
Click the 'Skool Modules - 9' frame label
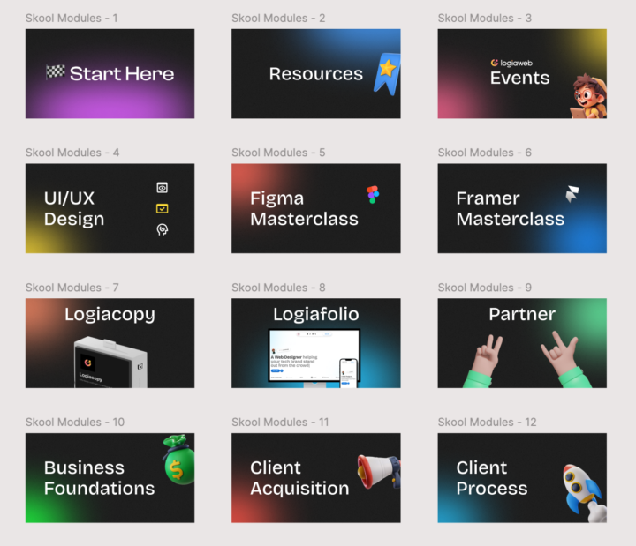coord(485,288)
